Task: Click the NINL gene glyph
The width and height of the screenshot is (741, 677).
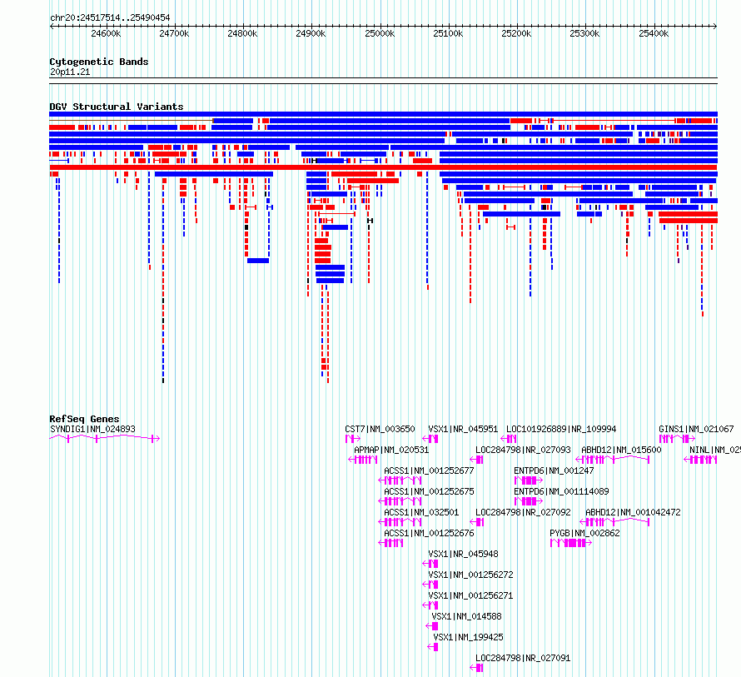Action: tap(700, 460)
